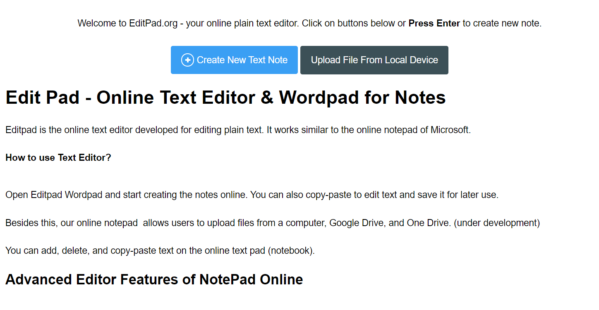Image resolution: width=599 pixels, height=310 pixels.
Task: Click the paragraph starting 'Besides this, our online notepad'
Action: point(273,223)
